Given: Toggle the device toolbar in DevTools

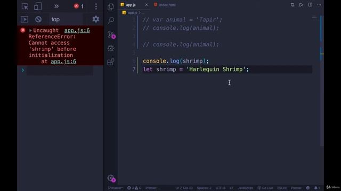Looking at the screenshot, I should (x=38, y=6).
